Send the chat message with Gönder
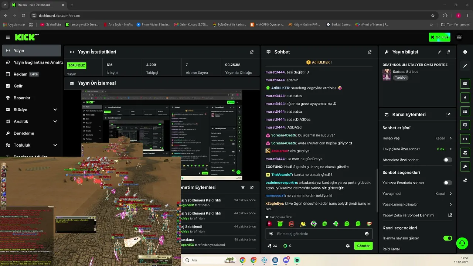473x266 pixels. click(x=363, y=246)
